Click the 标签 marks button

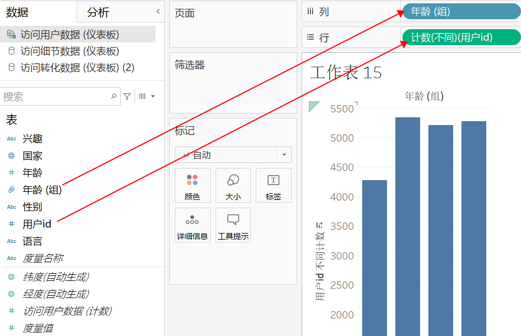[x=273, y=185]
